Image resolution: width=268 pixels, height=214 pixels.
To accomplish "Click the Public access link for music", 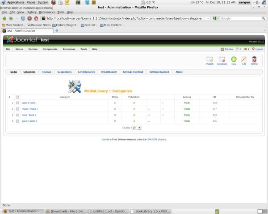I will coord(187,109).
